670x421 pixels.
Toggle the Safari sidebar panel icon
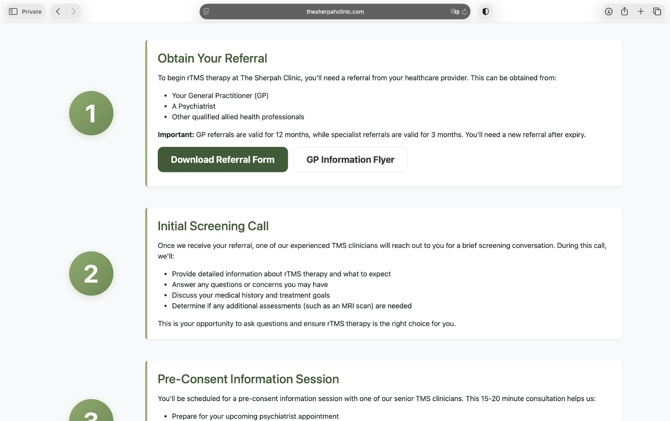pyautogui.click(x=13, y=12)
